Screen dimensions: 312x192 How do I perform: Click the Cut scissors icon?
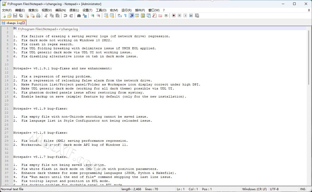(46, 16)
